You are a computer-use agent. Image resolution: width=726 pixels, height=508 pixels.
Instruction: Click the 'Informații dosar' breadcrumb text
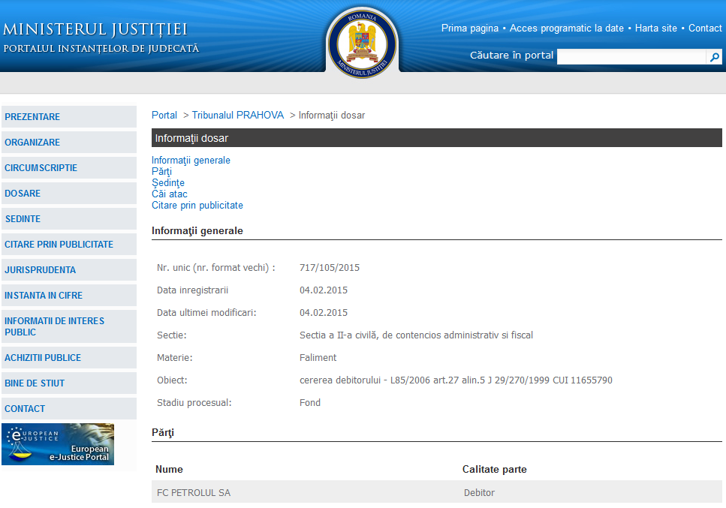(x=332, y=116)
